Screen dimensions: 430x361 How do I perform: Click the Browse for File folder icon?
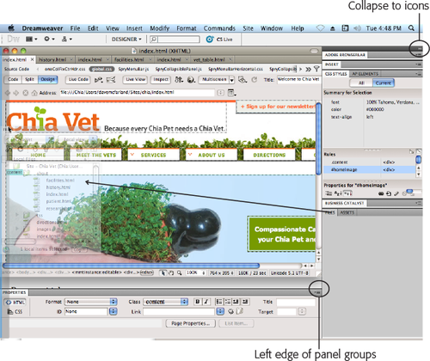[x=240, y=311]
